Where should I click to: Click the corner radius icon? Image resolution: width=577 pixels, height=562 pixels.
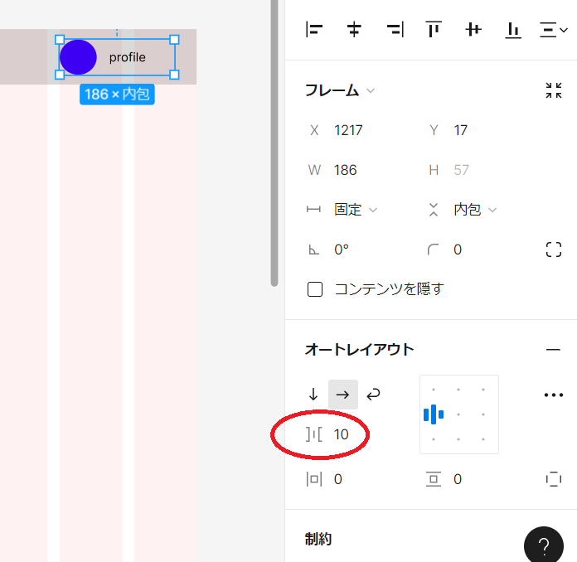pos(433,250)
